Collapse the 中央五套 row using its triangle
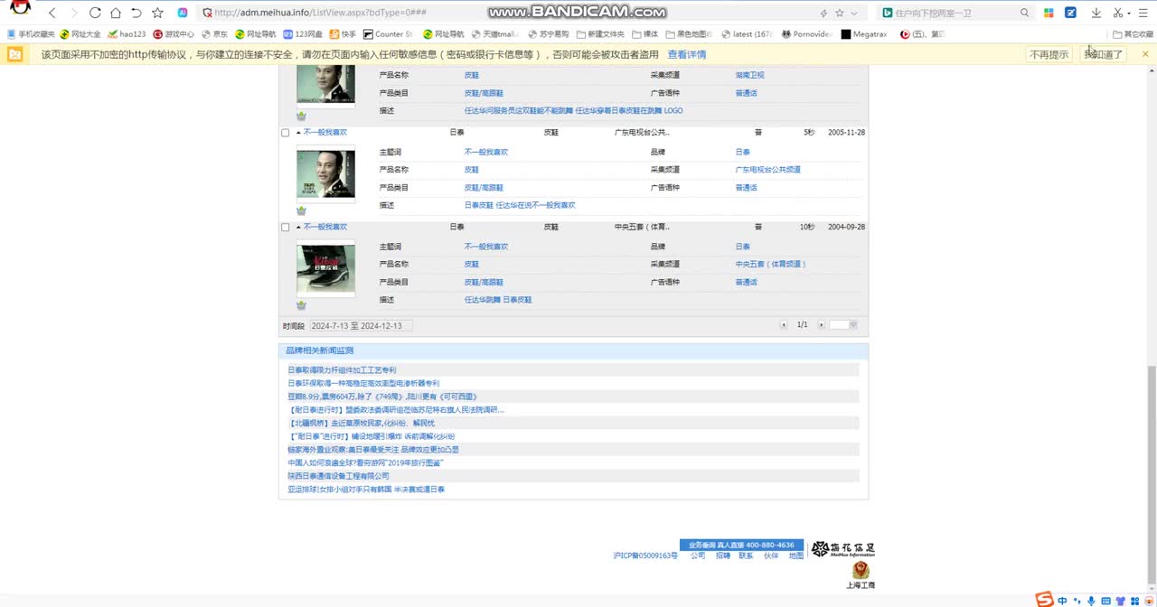Image resolution: width=1157 pixels, height=607 pixels. [298, 228]
